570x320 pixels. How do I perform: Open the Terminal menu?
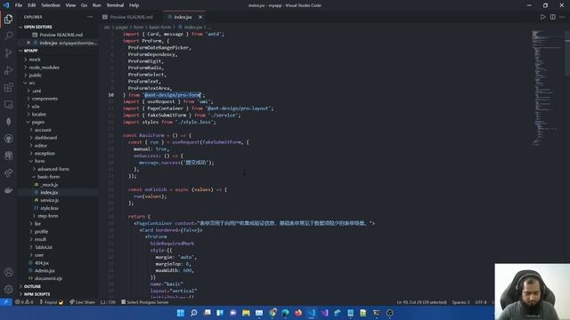(115, 5)
